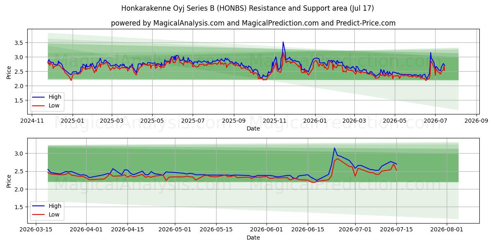Click the top chart 'Date' axis label
This screenshot has height=247, width=495.
point(253,128)
